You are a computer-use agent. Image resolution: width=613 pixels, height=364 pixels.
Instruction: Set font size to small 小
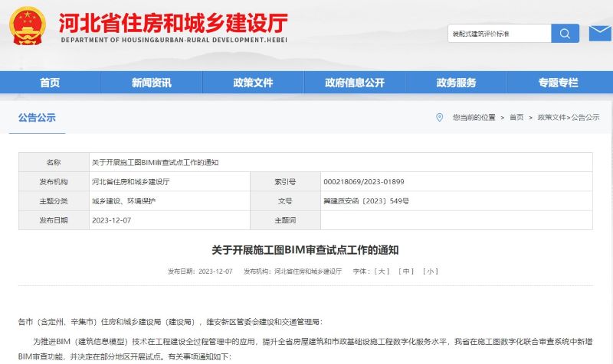point(431,271)
